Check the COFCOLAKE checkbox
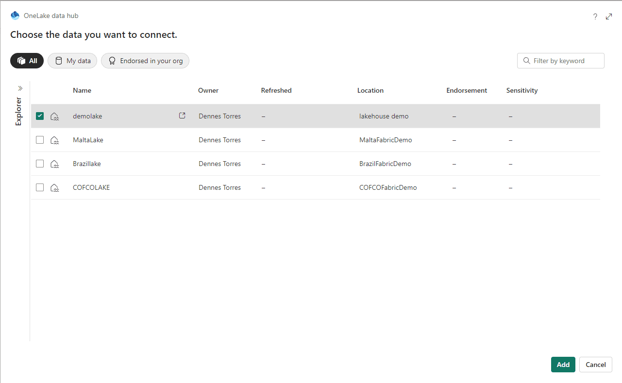 click(x=40, y=187)
